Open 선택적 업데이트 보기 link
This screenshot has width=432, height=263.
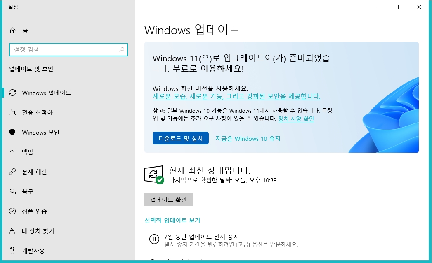[172, 221]
